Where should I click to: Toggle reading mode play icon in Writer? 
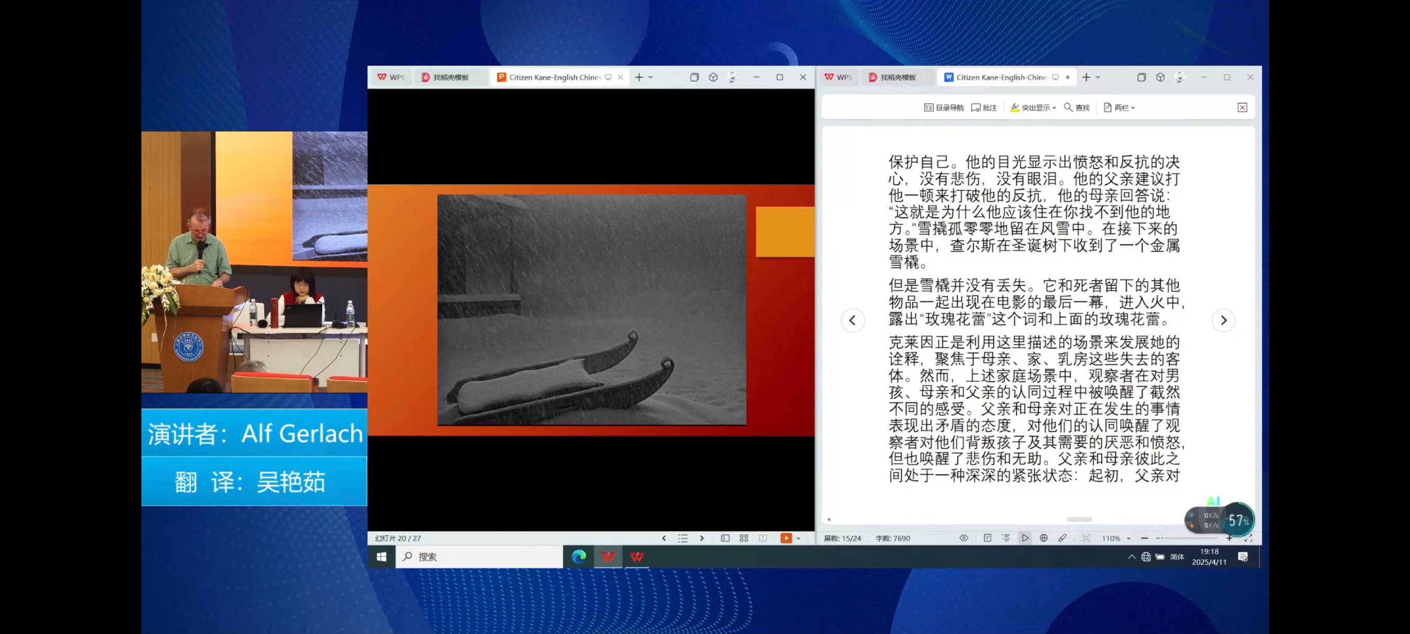tap(1025, 538)
